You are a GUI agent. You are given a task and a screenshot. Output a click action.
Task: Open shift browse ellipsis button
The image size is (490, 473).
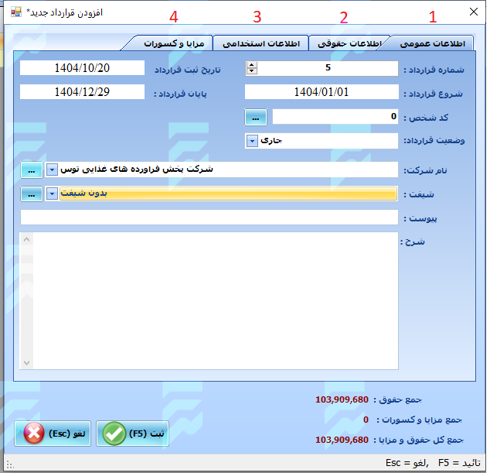(31, 194)
